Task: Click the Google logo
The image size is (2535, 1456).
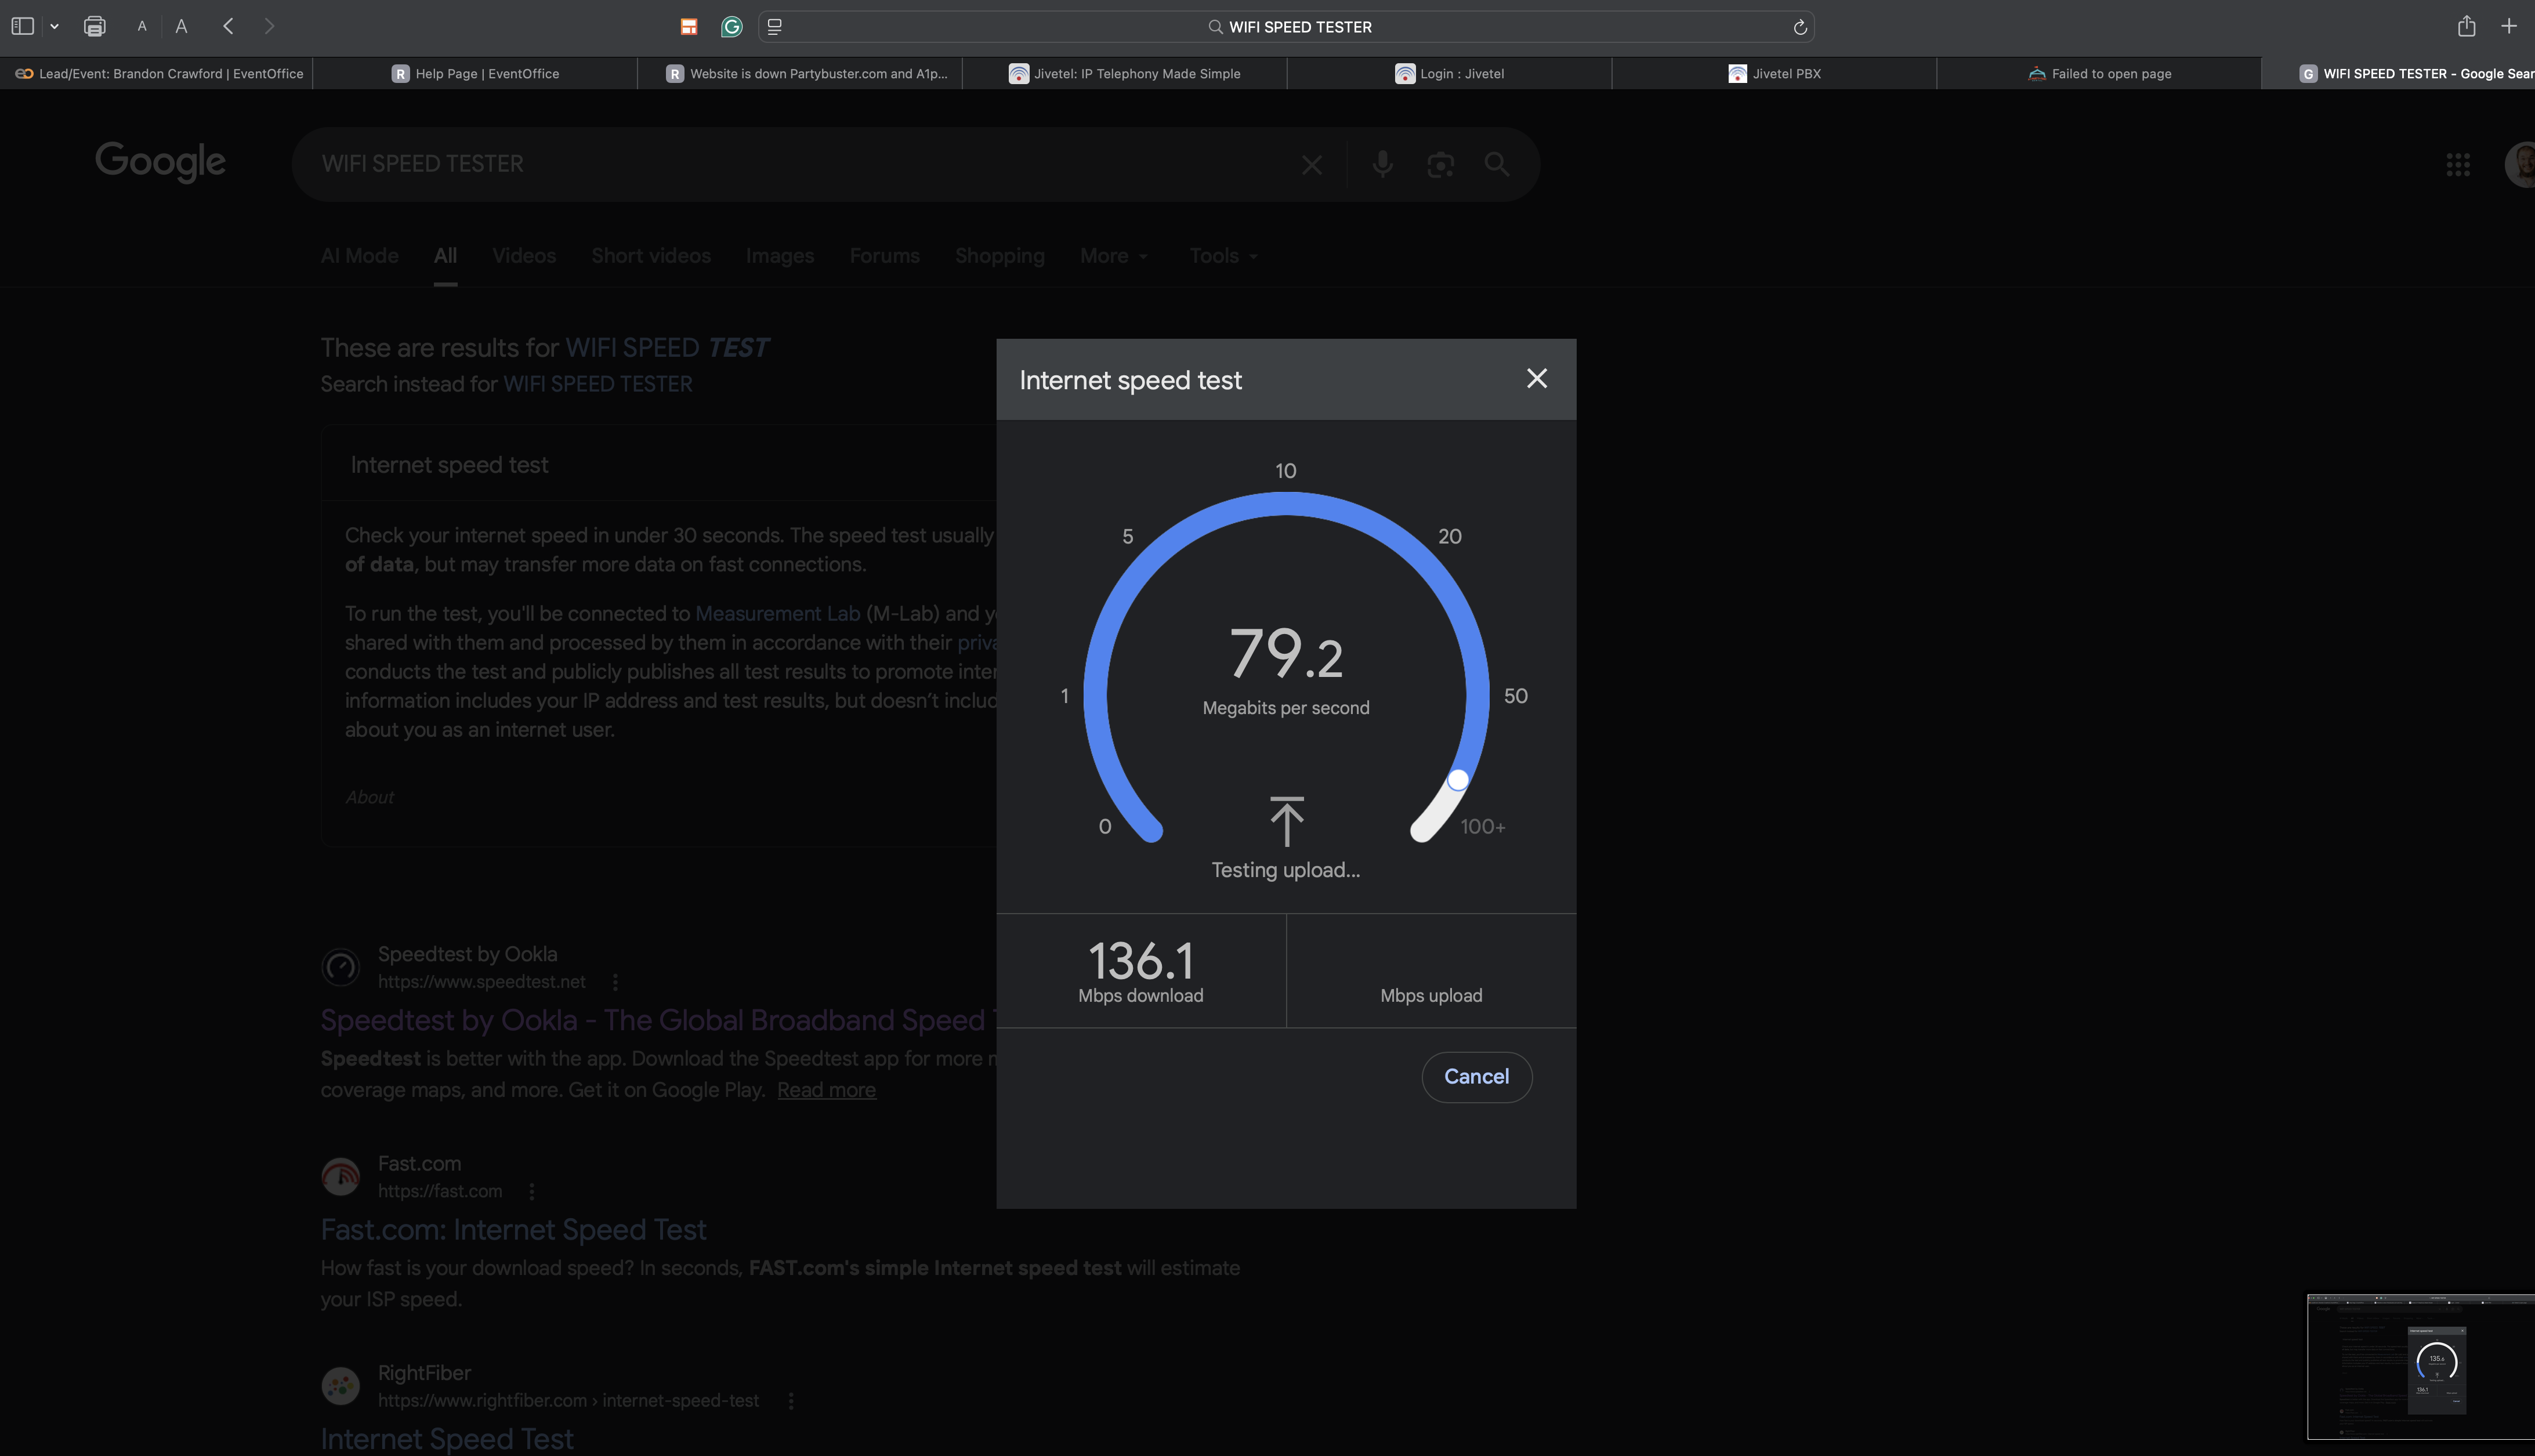Action: click(x=160, y=162)
